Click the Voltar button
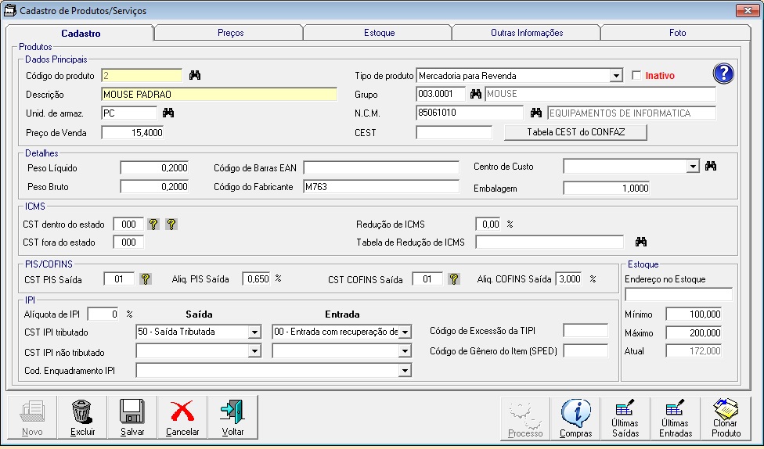Viewport: 764px width, 449px height. tap(232, 418)
